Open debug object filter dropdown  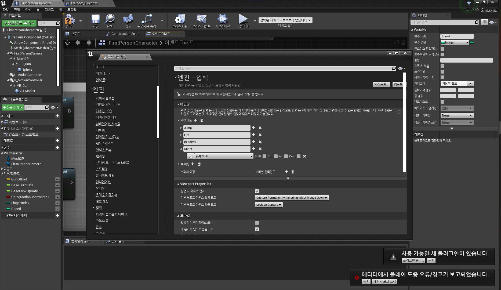click(x=285, y=20)
